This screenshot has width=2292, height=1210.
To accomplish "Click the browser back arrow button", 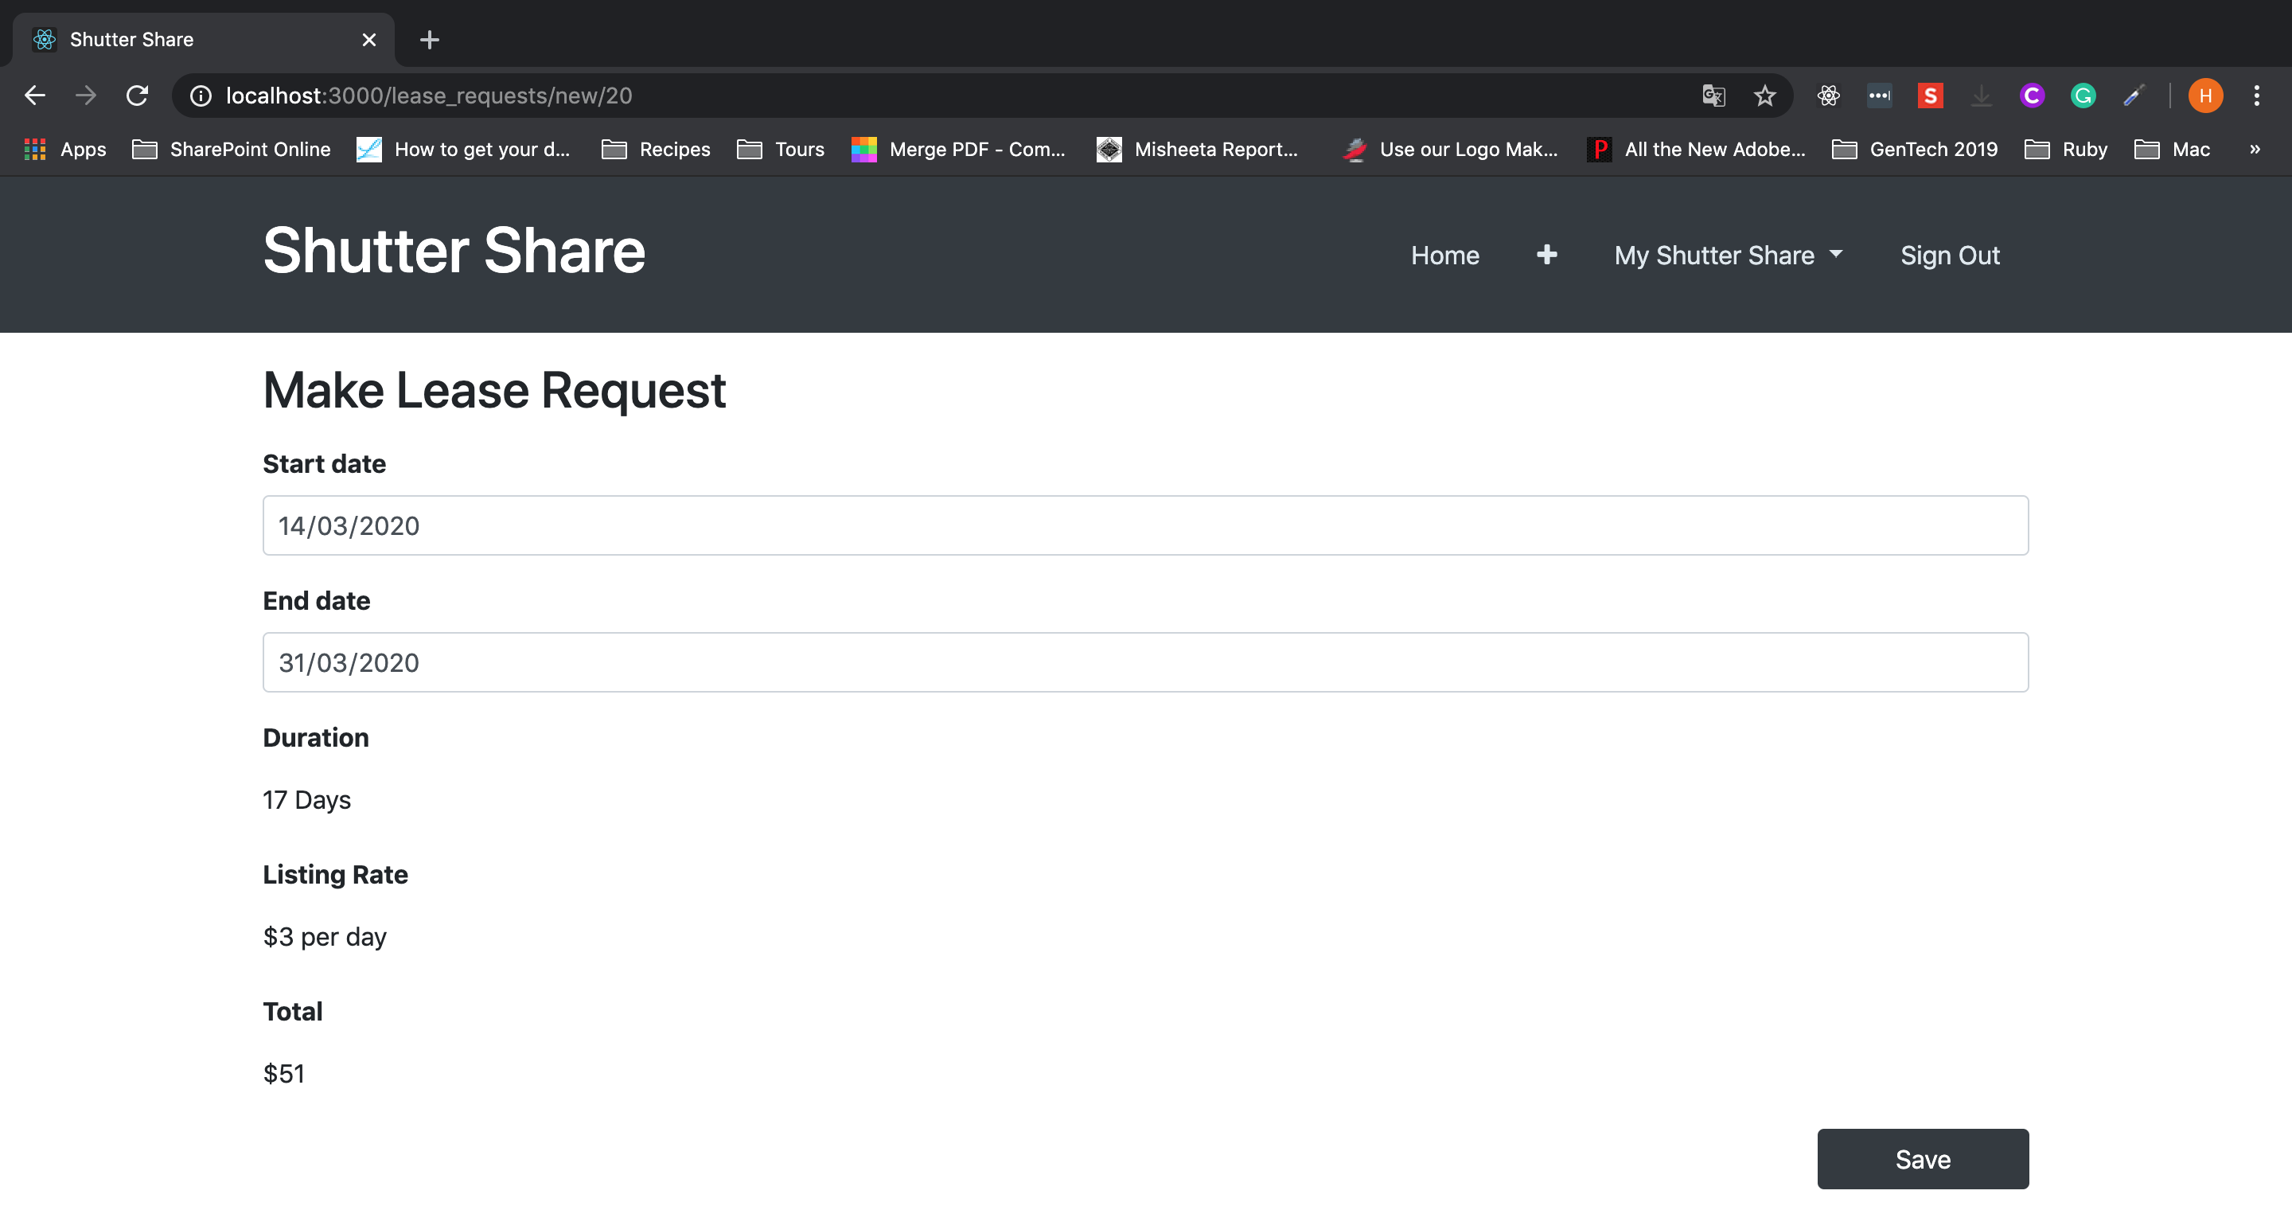I will point(32,96).
